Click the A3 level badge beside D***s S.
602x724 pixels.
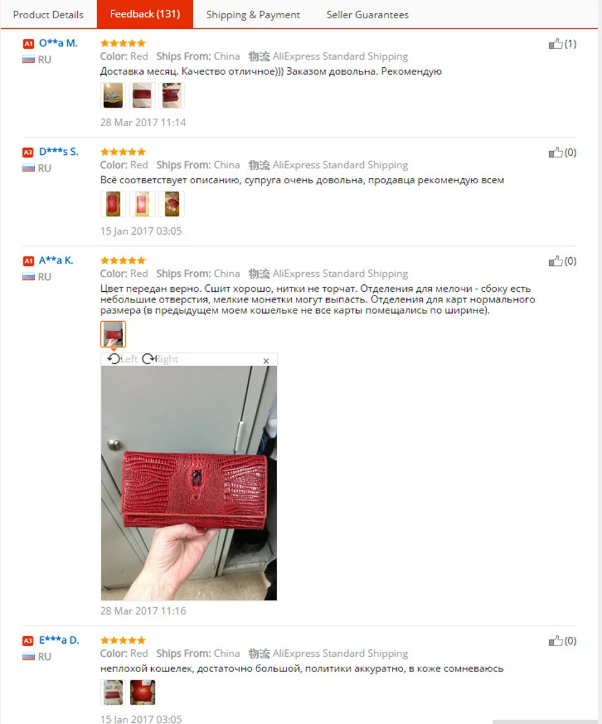point(28,152)
